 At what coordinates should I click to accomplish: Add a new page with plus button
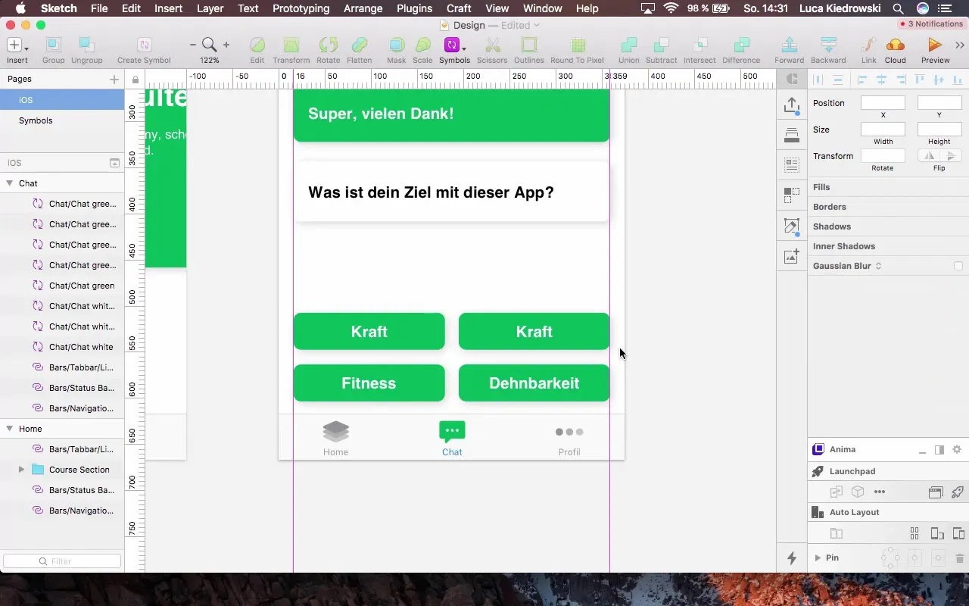pos(114,79)
